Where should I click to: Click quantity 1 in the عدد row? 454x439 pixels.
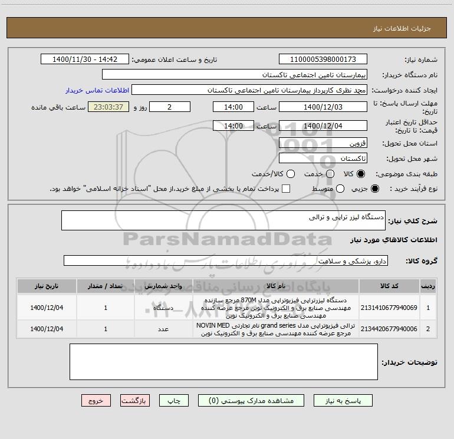coord(106,329)
